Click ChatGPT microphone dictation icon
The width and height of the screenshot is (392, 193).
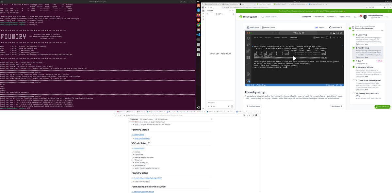coord(228,106)
